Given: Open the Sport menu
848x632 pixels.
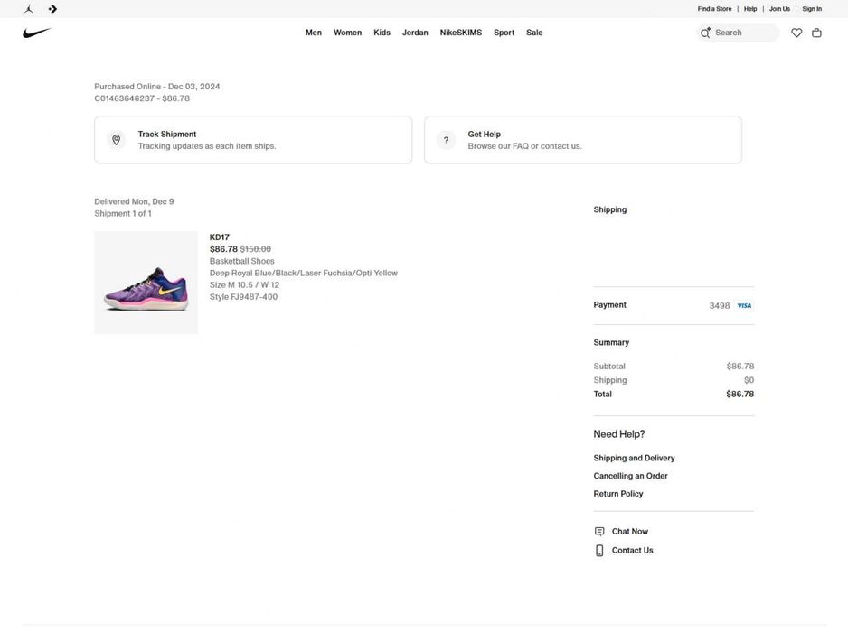Looking at the screenshot, I should [x=504, y=33].
